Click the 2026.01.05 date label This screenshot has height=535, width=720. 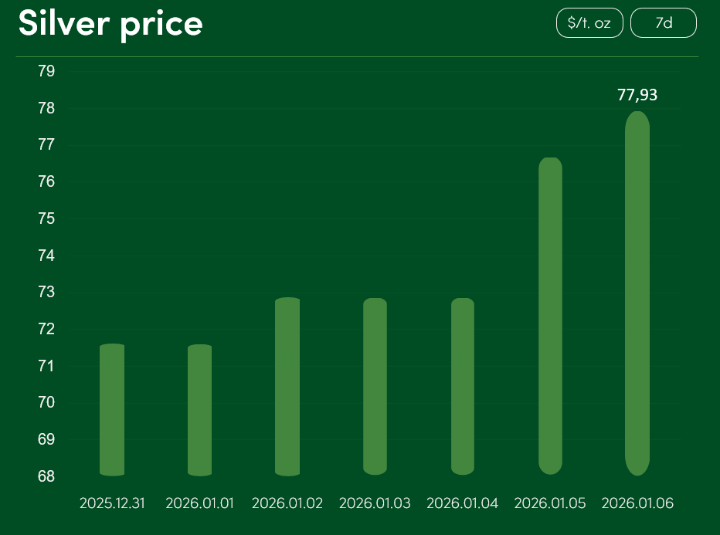coord(550,503)
